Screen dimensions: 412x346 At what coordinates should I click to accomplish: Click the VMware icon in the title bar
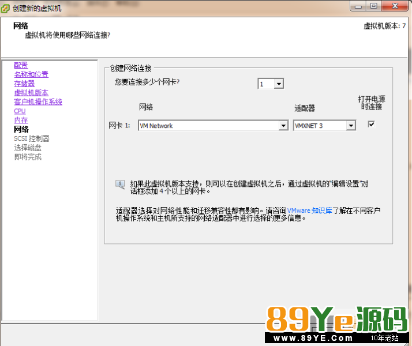click(x=6, y=8)
